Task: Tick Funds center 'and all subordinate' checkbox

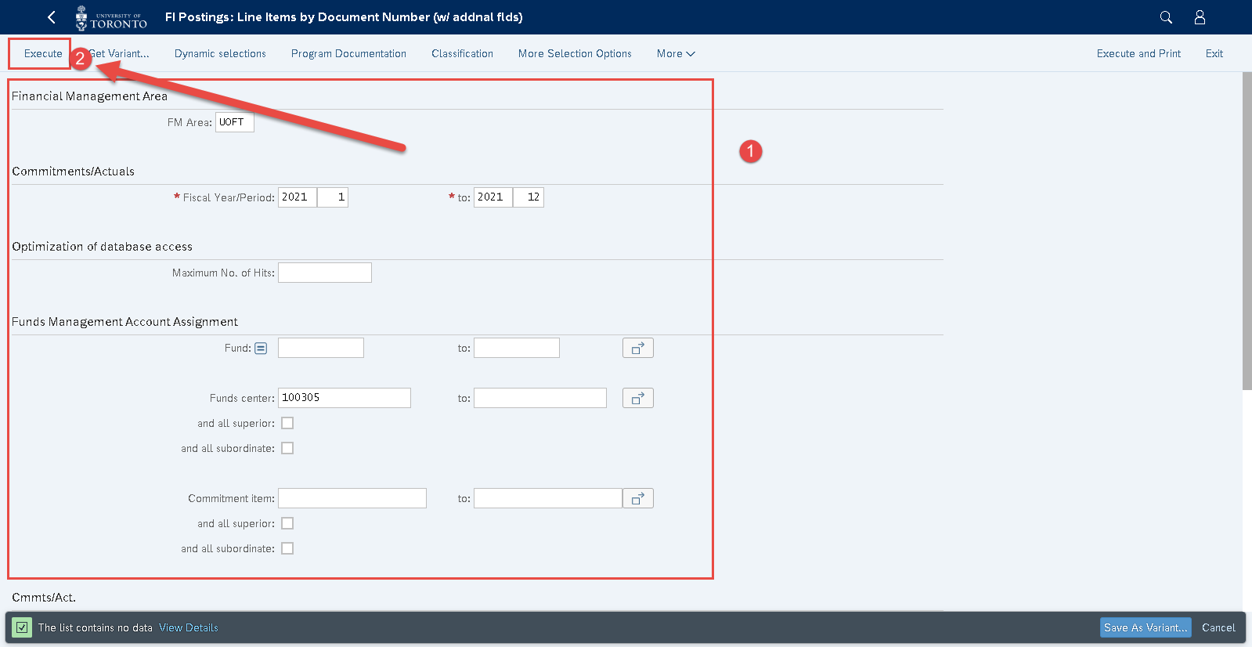Action: 287,448
